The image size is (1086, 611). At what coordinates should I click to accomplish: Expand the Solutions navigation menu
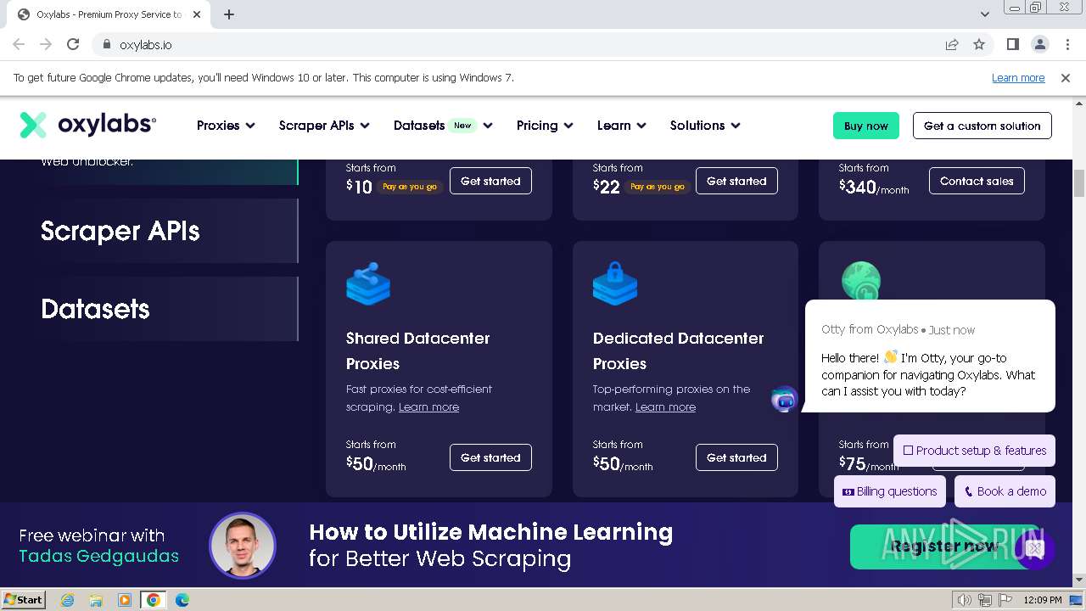pos(705,126)
